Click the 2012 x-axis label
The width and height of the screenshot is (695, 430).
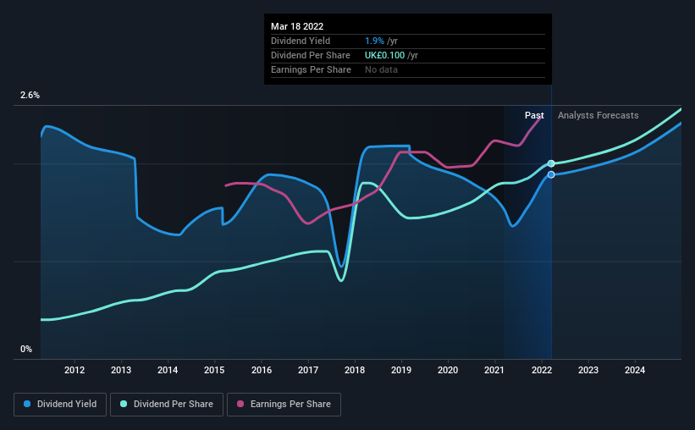(x=74, y=370)
